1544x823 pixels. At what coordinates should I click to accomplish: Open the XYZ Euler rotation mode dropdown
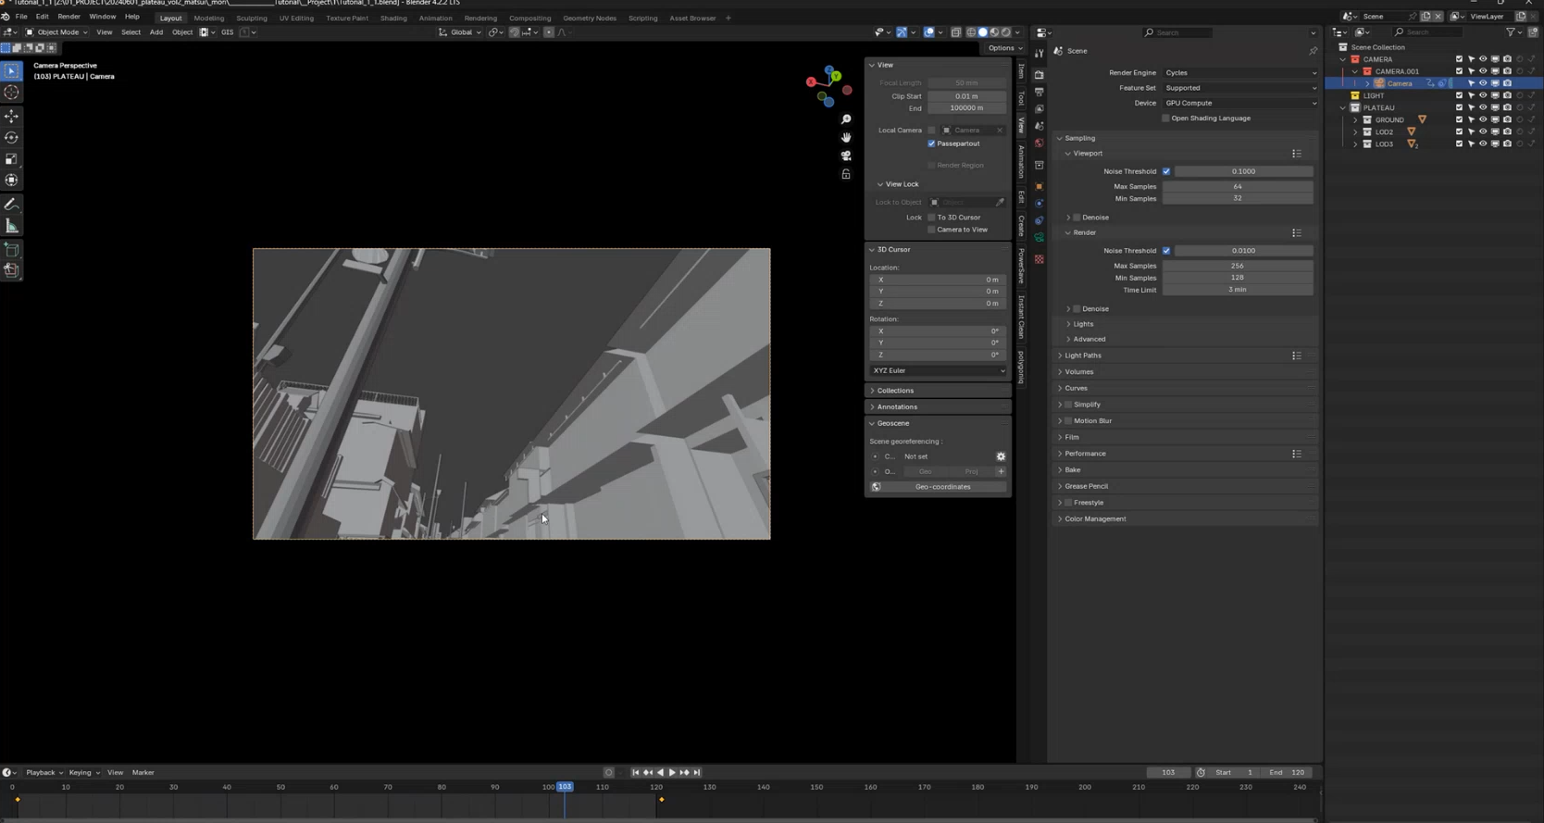coord(938,370)
